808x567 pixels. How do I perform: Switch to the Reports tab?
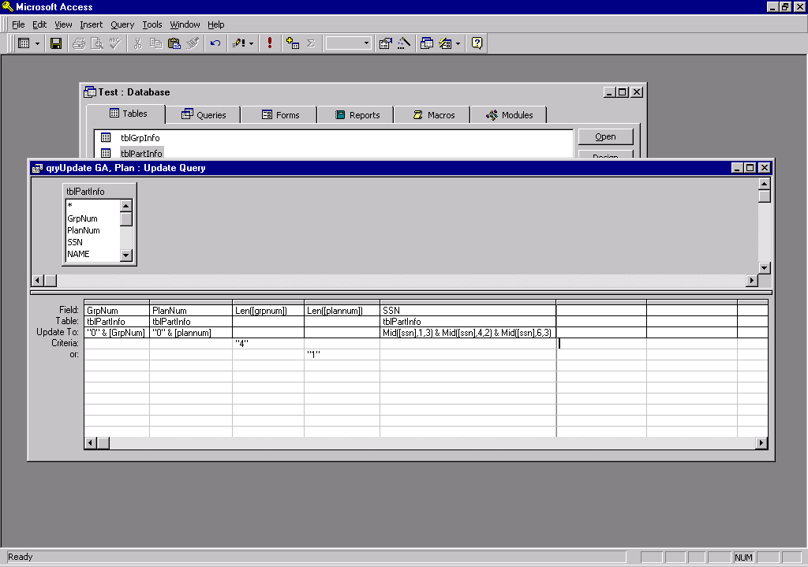[357, 115]
